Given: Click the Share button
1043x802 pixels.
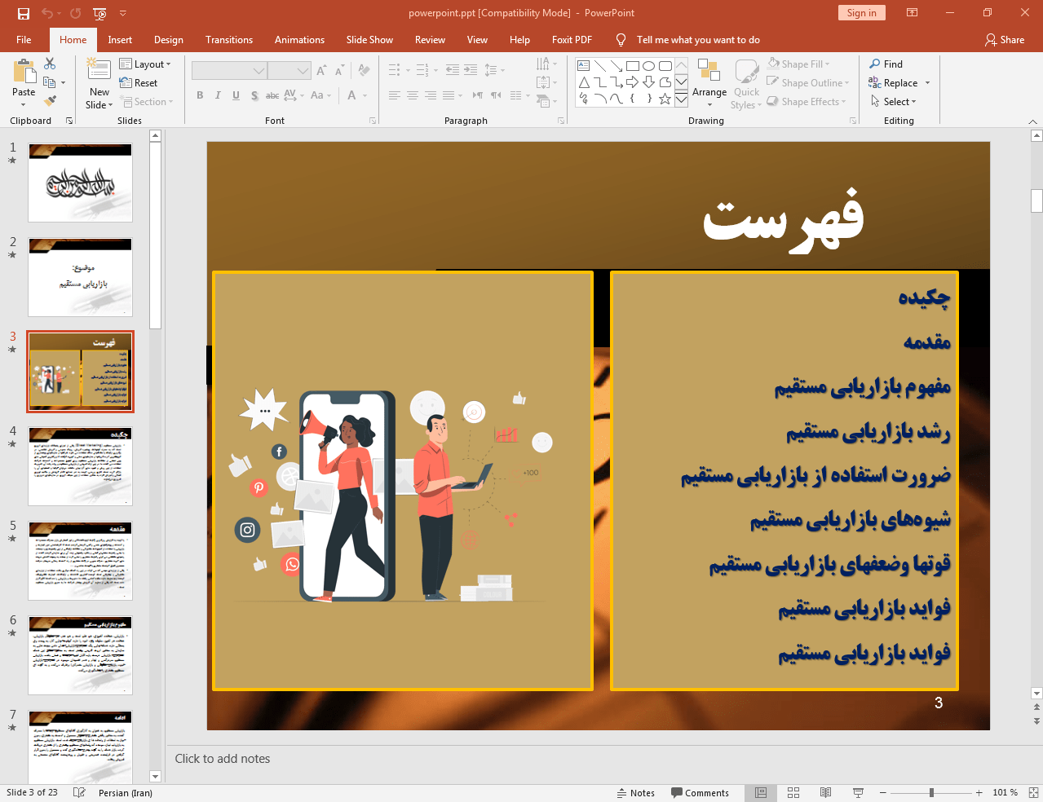Looking at the screenshot, I should pos(1004,40).
